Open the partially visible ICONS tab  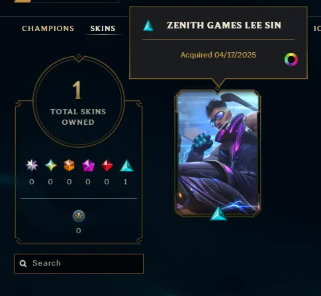(317, 28)
